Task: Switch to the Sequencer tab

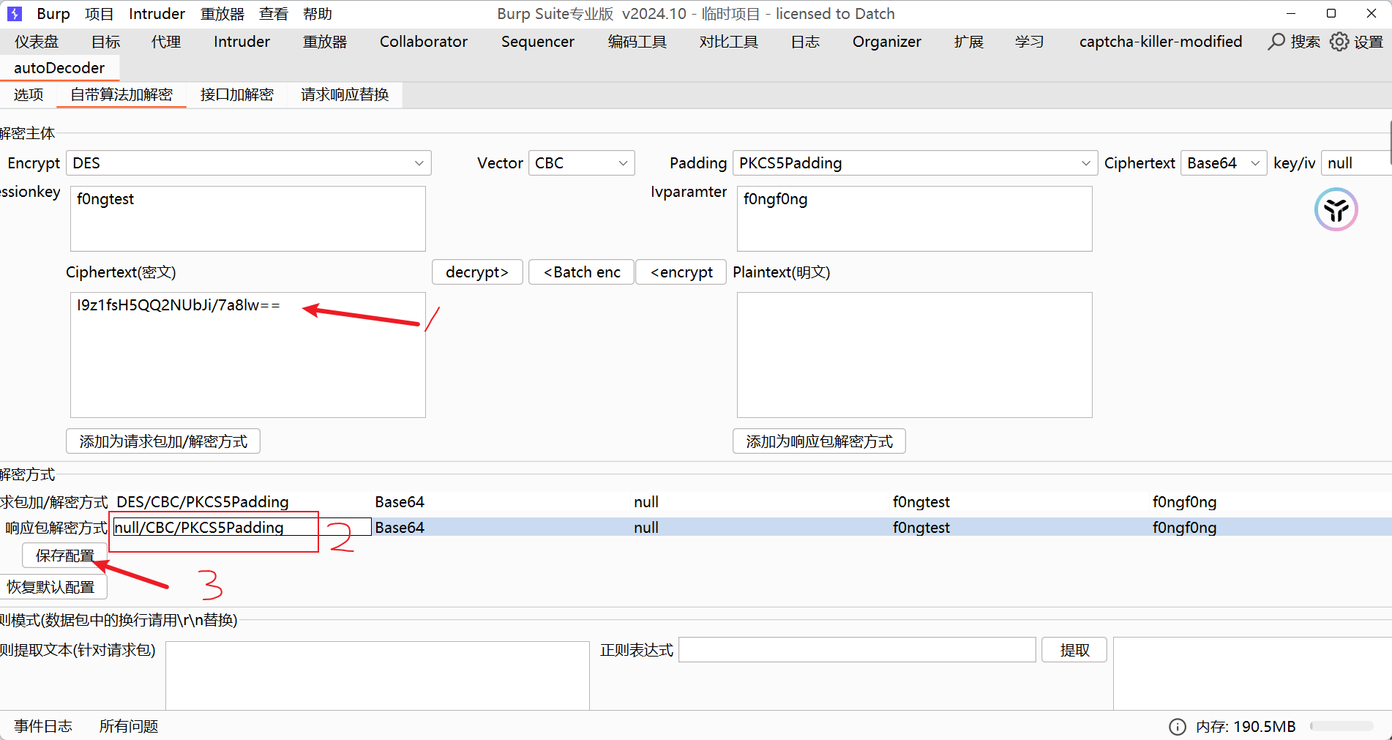Action: click(538, 42)
